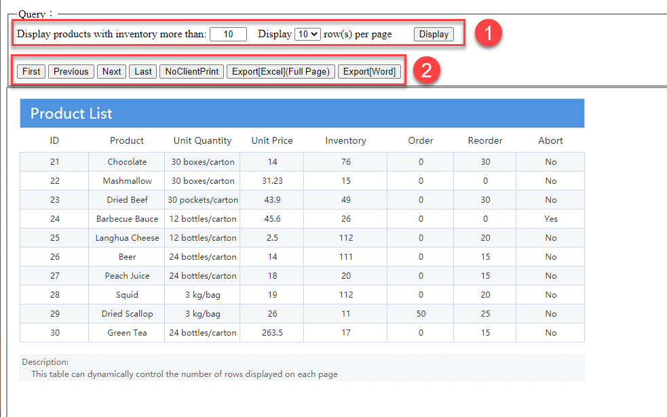Export the table using Export[Excel](Full Page)
667x417 pixels.
pyautogui.click(x=280, y=71)
